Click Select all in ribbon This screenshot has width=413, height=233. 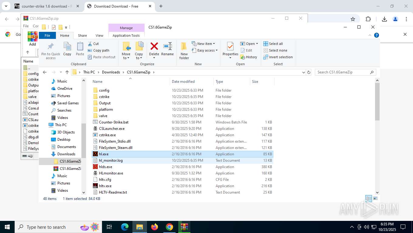273,44
